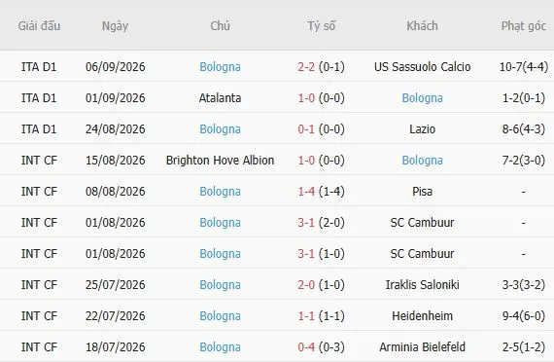Select the Tỷ số column header
The height and width of the screenshot is (362, 554).
[x=321, y=26]
